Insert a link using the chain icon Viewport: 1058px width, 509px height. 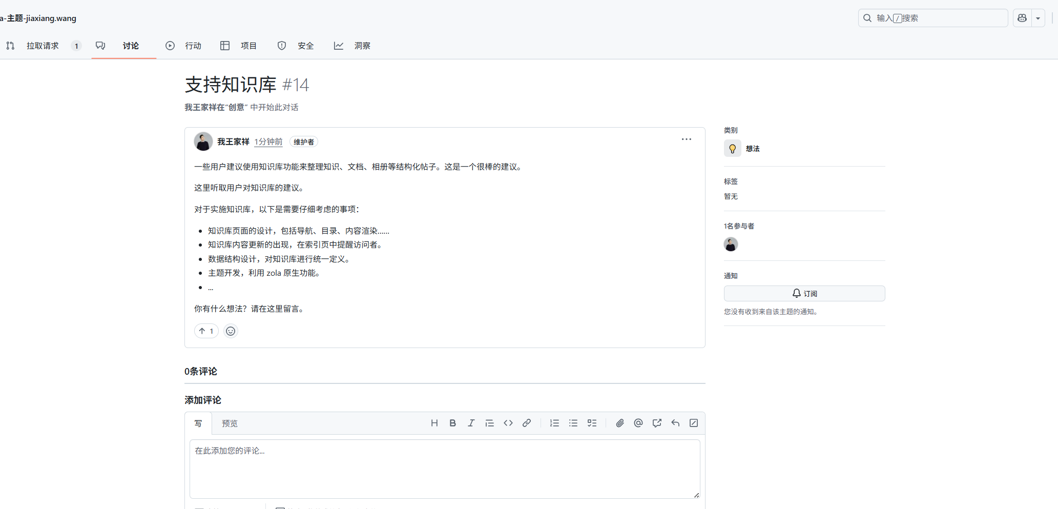[x=526, y=423]
